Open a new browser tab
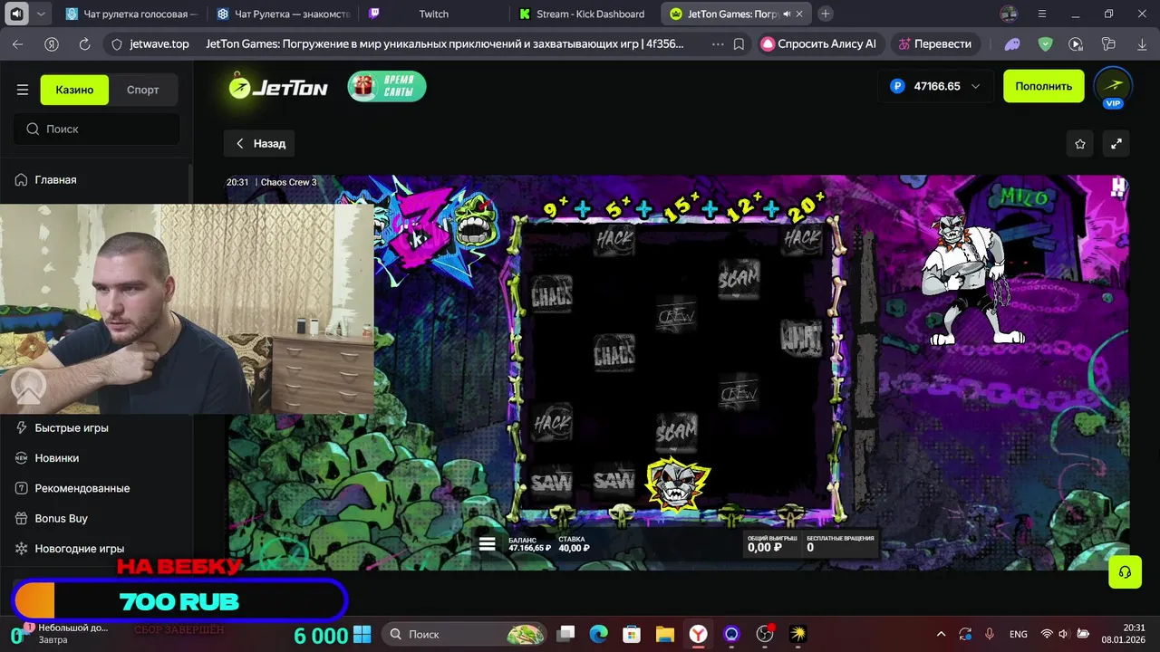 (x=825, y=14)
